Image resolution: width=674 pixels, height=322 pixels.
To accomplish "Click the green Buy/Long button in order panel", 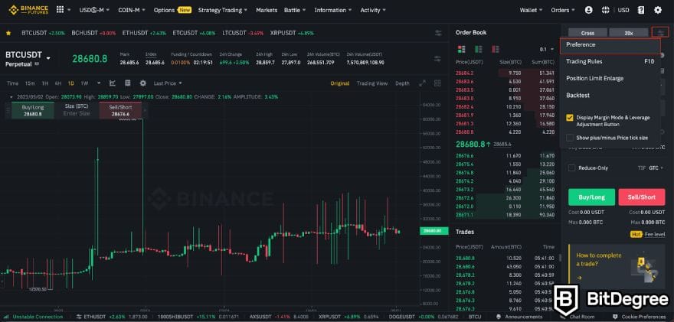I will tap(591, 197).
